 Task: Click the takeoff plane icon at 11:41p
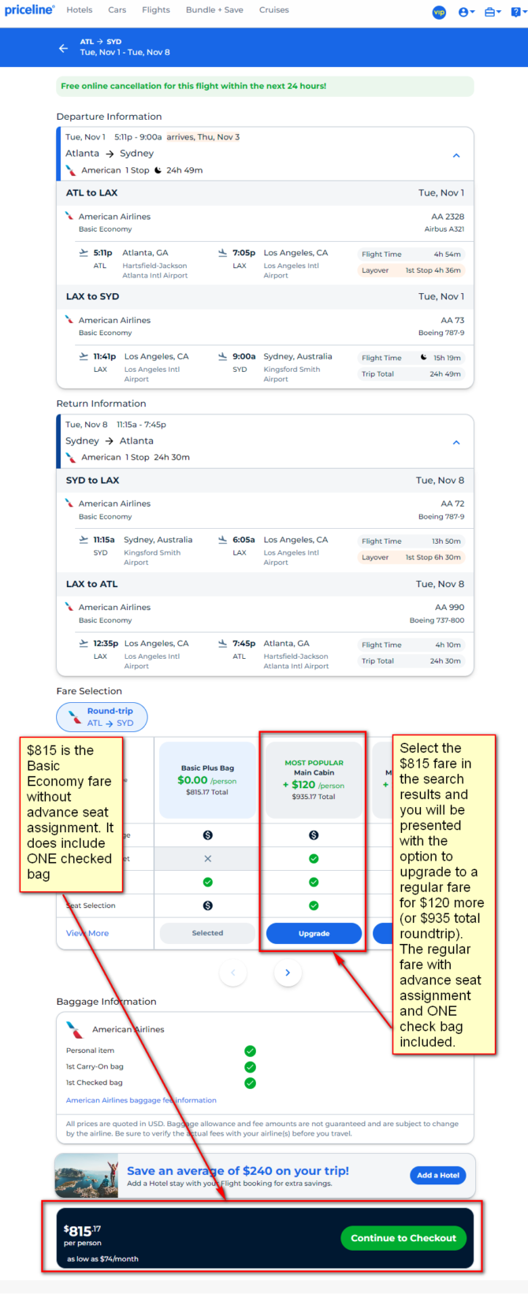(84, 356)
